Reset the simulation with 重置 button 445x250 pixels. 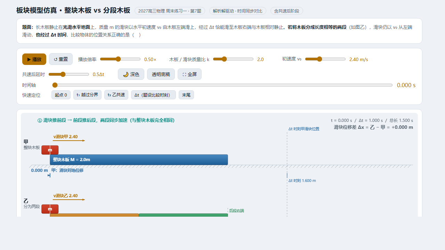(x=61, y=59)
